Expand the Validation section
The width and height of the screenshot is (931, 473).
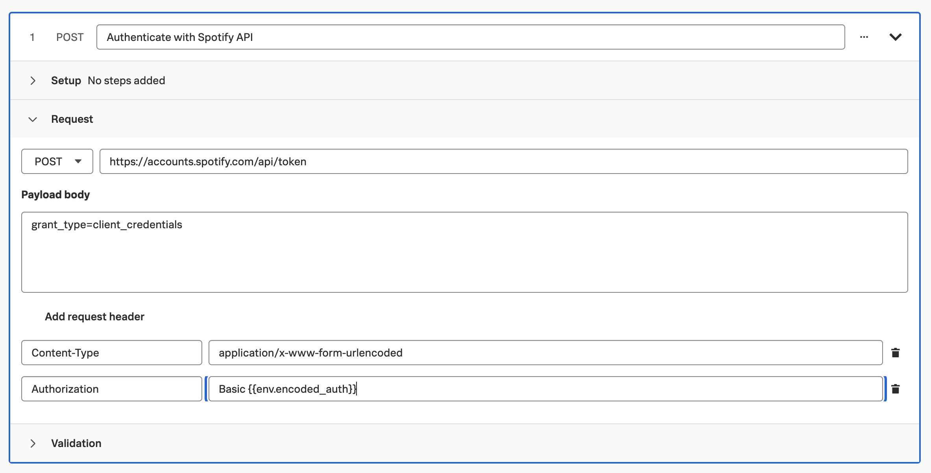(x=33, y=443)
